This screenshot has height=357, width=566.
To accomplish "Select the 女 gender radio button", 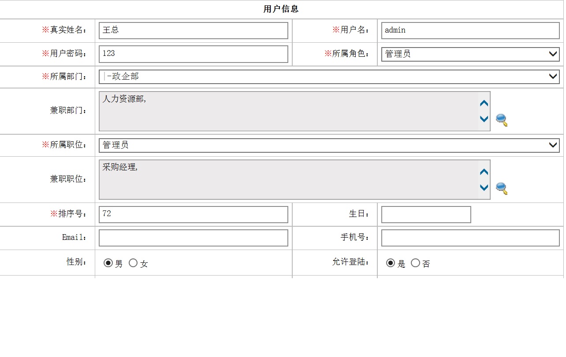I will coord(133,263).
